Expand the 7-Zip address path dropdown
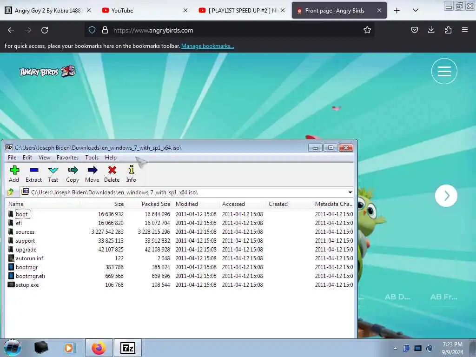This screenshot has height=357, width=476. [350, 192]
